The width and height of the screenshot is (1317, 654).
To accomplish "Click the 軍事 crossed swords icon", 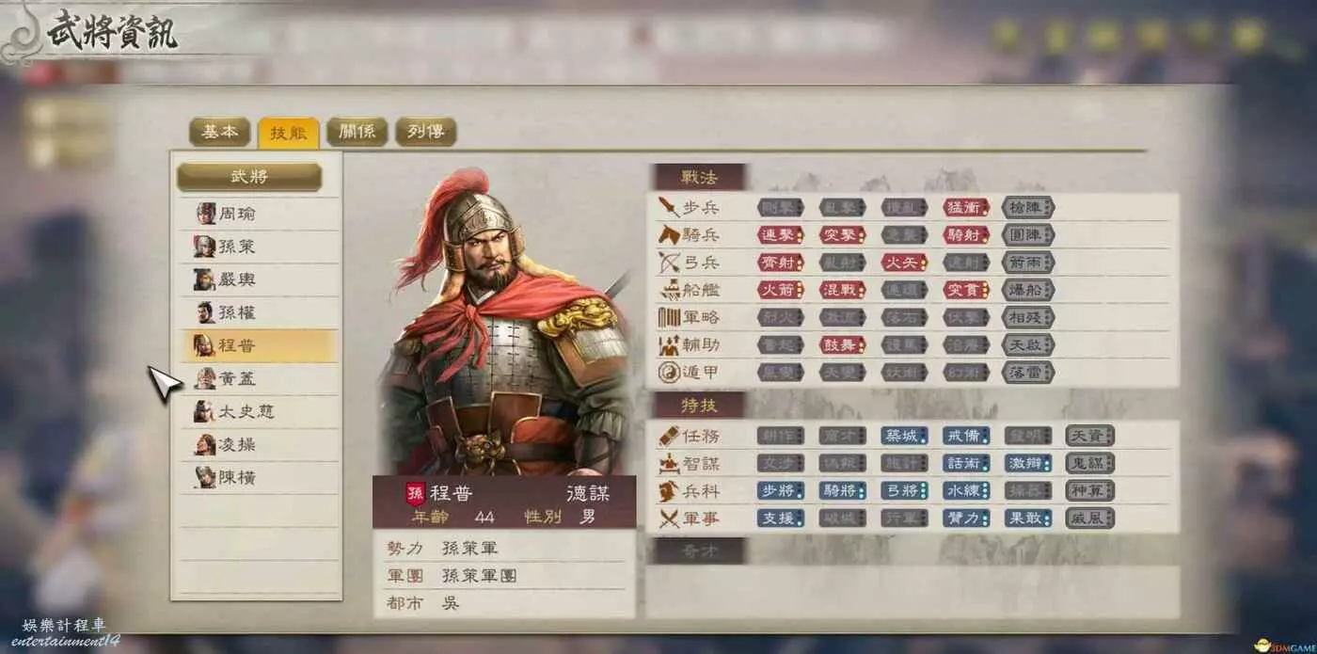I will click(x=668, y=518).
